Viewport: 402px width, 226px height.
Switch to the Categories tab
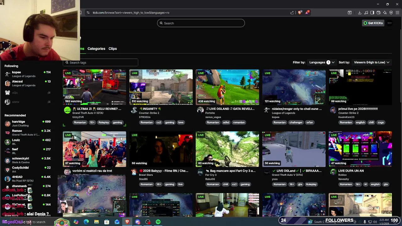[x=96, y=49]
